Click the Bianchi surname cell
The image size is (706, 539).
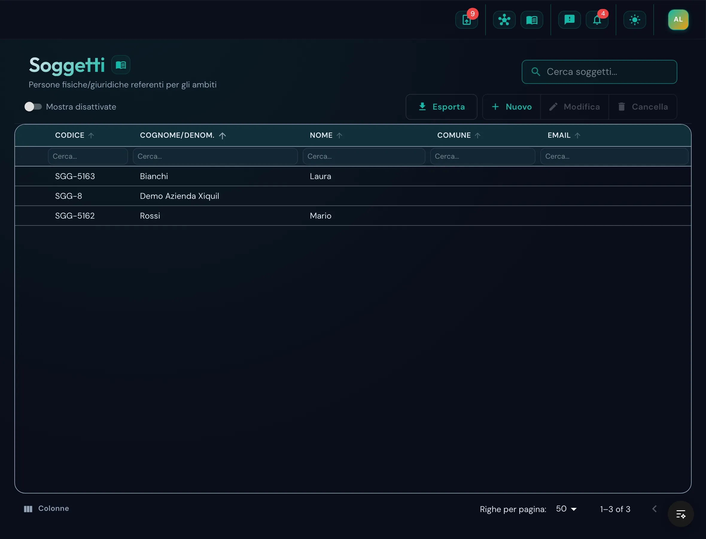point(154,176)
